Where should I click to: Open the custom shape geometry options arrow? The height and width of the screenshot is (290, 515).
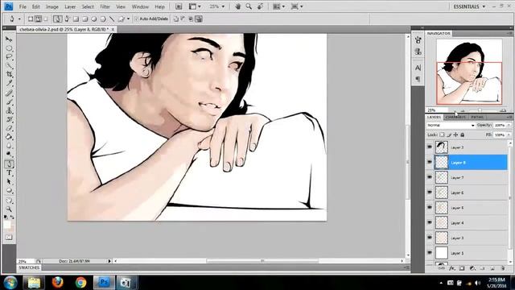[129, 19]
